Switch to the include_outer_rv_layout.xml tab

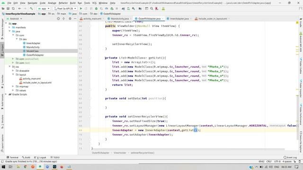(213, 19)
